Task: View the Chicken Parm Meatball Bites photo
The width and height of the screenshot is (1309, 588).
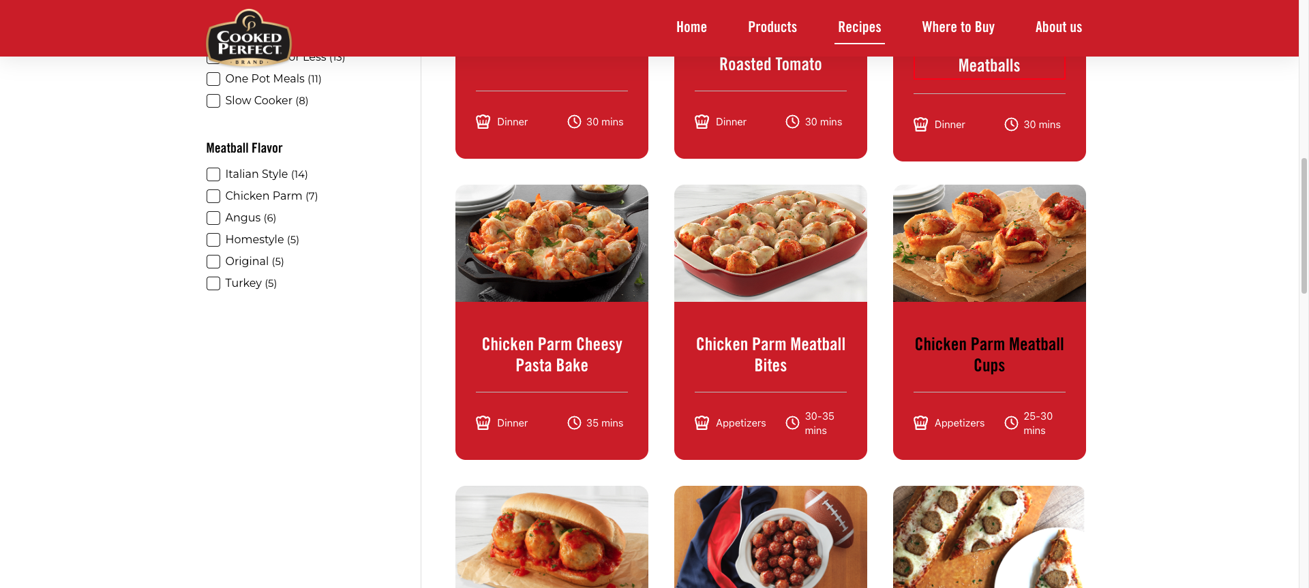Action: (x=770, y=243)
